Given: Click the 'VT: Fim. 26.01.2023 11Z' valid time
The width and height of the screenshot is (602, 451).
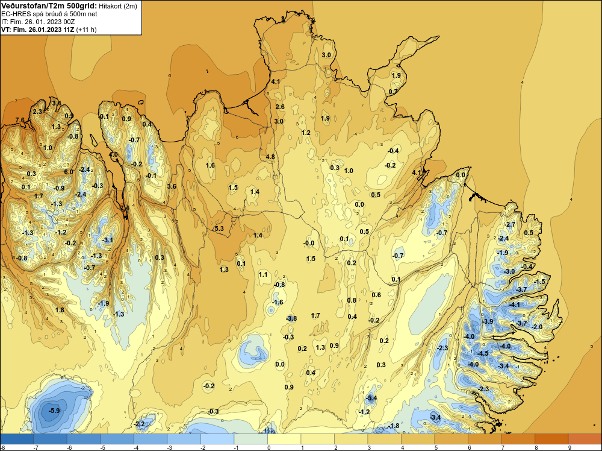Looking at the screenshot, I should pyautogui.click(x=38, y=30).
